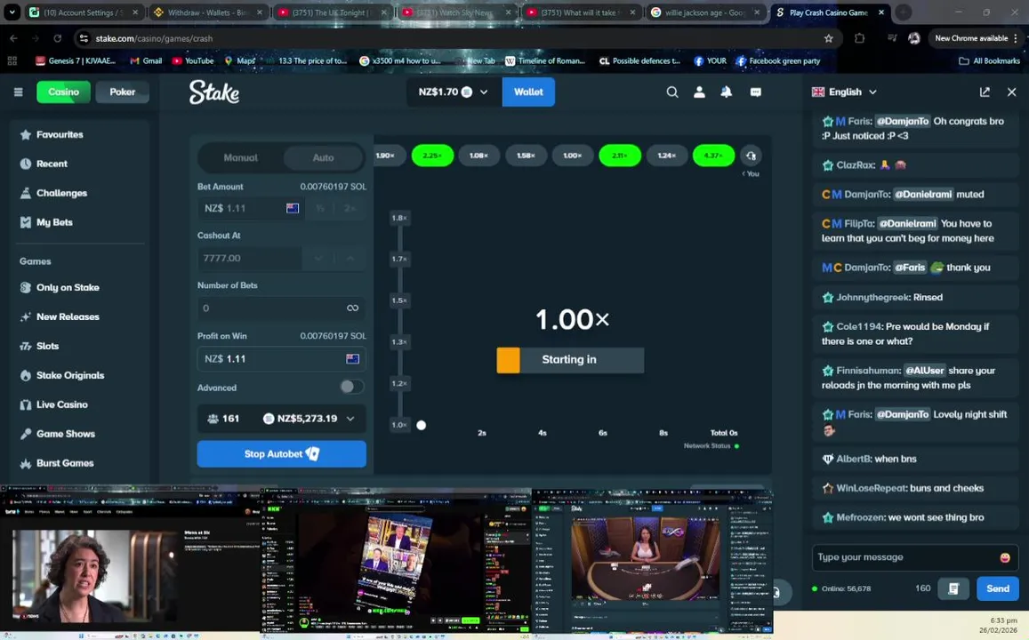Open chat rules icon beside Send

(953, 588)
